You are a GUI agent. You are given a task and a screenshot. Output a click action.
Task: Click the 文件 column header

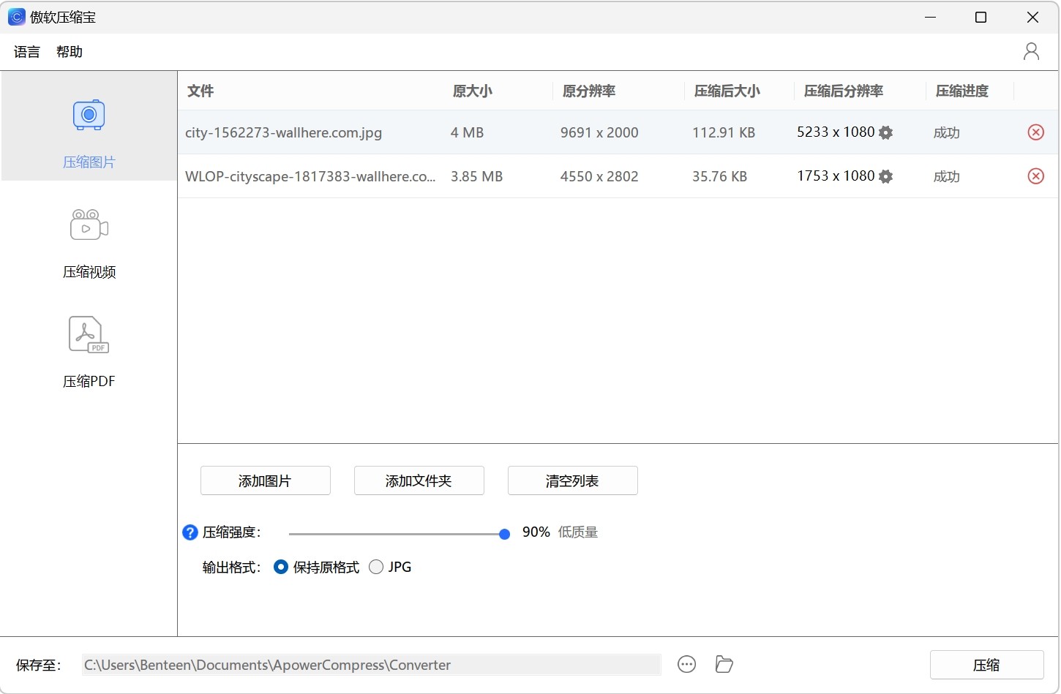[x=200, y=91]
